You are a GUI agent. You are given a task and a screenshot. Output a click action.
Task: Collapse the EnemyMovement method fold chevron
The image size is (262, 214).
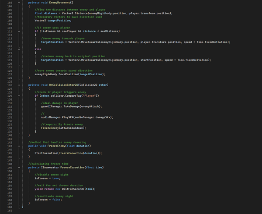coord(19,3)
